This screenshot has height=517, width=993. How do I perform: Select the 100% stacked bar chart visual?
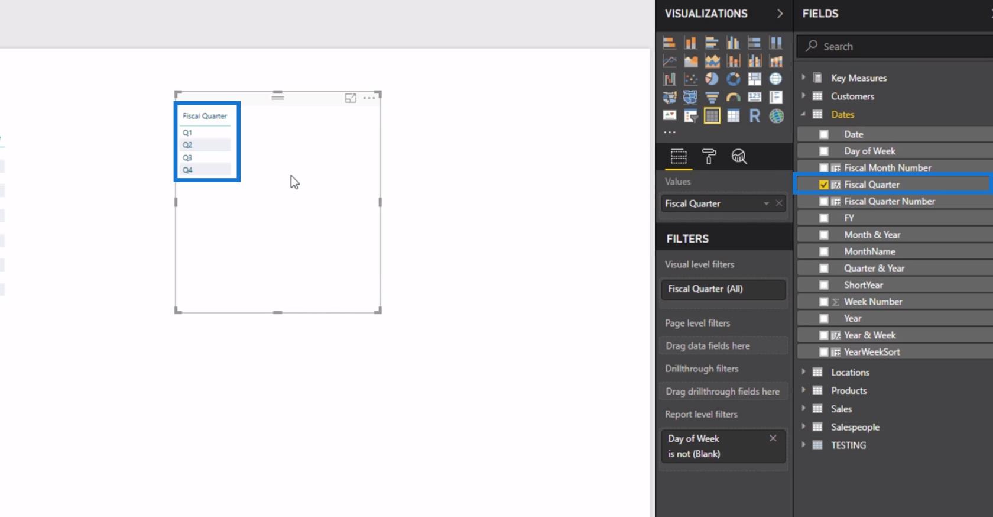754,43
